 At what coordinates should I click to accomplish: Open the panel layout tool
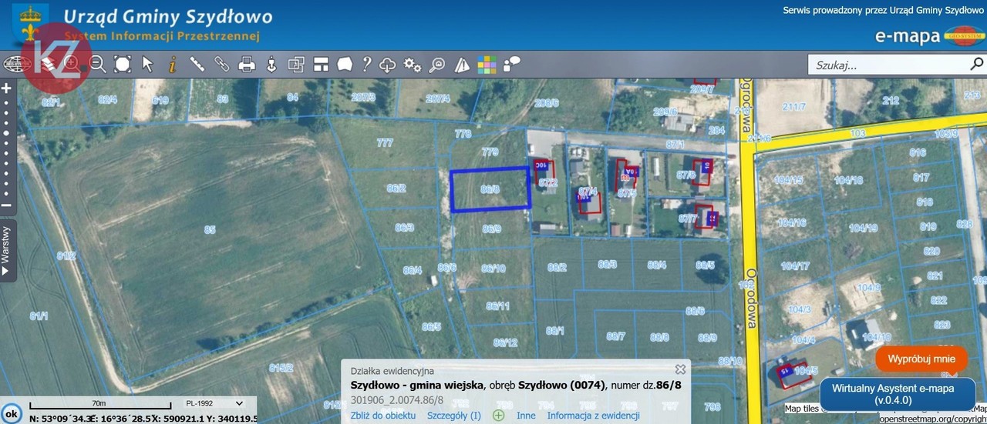(x=321, y=64)
